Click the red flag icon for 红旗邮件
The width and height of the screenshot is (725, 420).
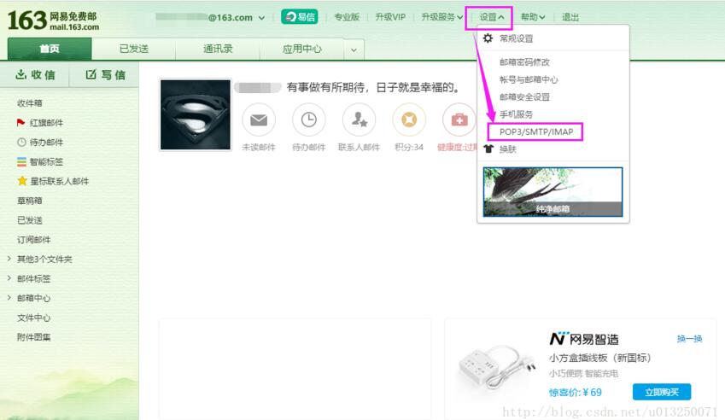coord(20,122)
